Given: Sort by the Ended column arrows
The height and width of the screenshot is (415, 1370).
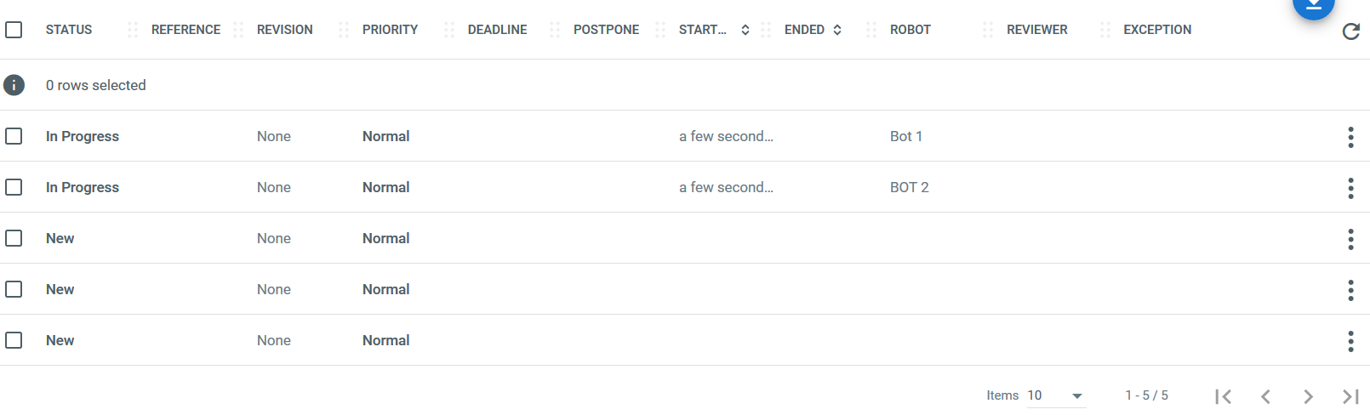Looking at the screenshot, I should click(x=837, y=30).
